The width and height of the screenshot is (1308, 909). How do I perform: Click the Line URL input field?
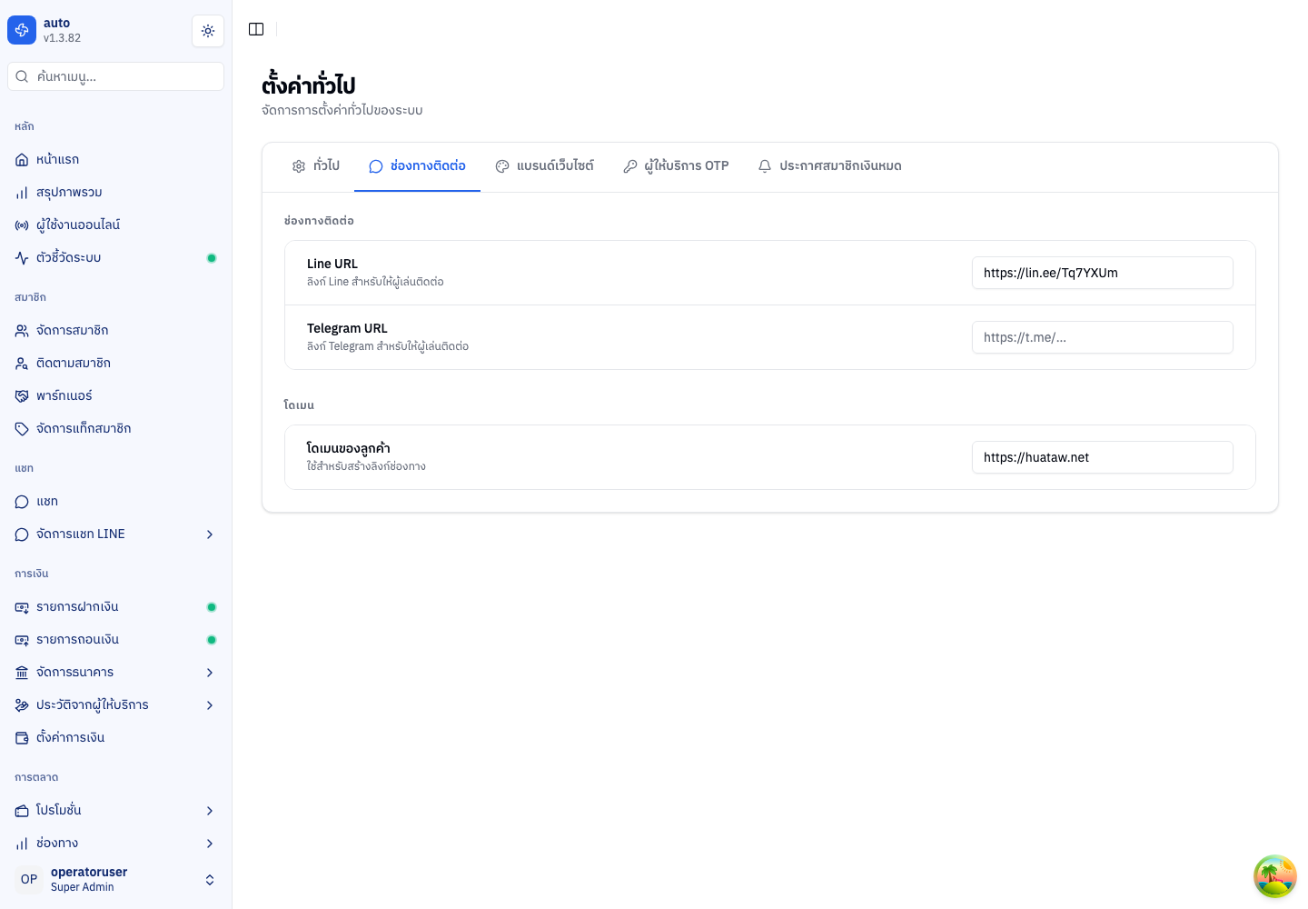[1103, 273]
